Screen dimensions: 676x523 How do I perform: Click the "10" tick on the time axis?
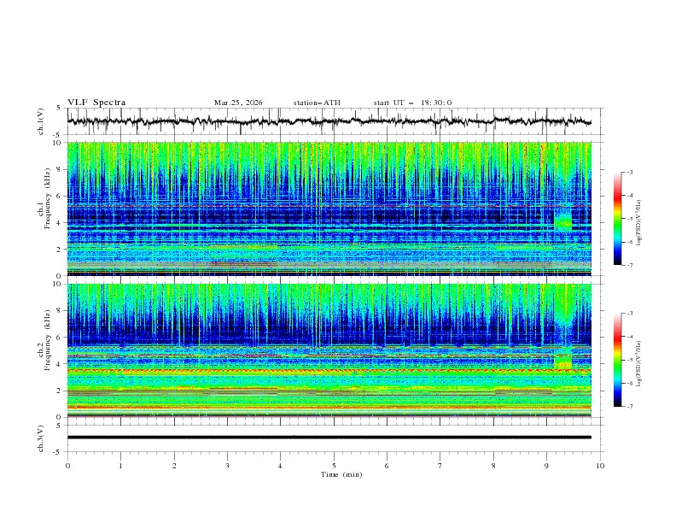600,466
